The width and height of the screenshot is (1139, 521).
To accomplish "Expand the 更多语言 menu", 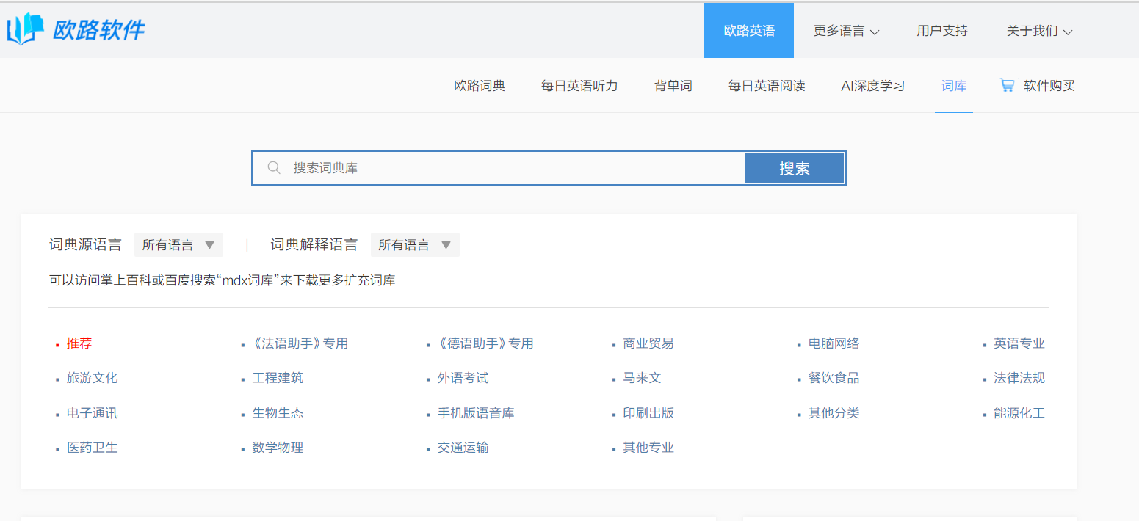I will [846, 31].
